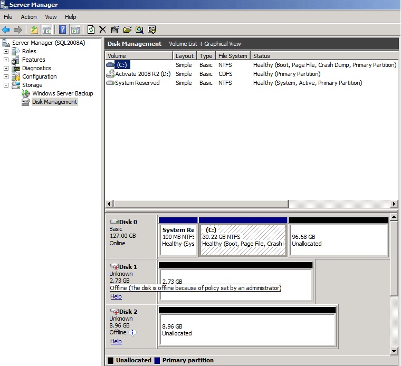Click the blue Primary partition legend swatch
This screenshot has height=366, width=401.
coord(157,360)
